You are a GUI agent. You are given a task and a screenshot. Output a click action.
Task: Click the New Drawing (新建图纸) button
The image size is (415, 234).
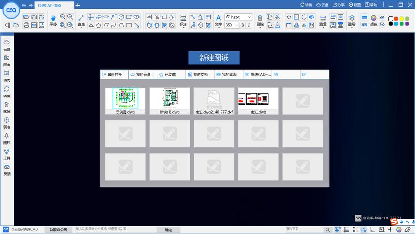point(214,58)
